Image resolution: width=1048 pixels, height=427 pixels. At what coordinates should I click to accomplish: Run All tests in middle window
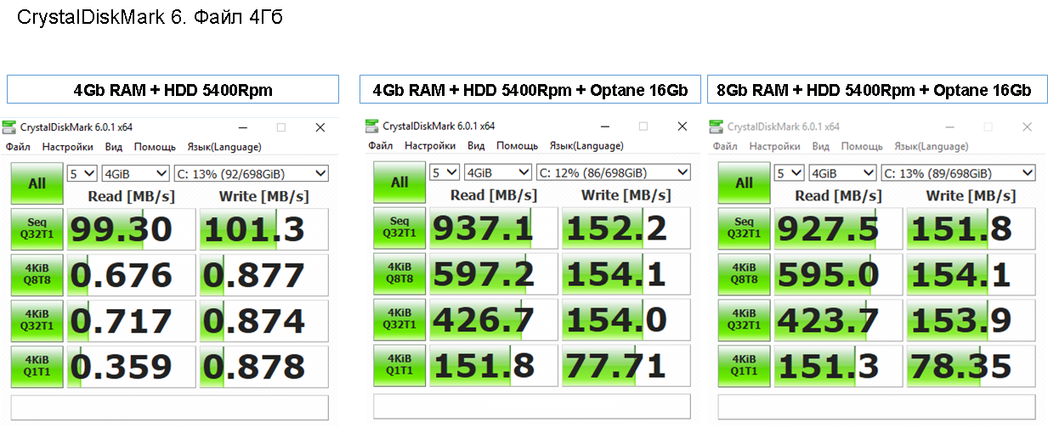[399, 183]
